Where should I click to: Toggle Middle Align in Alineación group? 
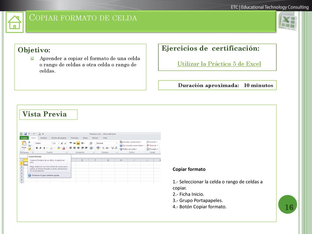coord(74,143)
